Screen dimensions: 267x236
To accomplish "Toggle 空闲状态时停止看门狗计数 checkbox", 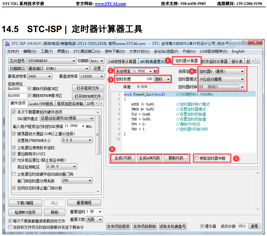I will coord(14,188).
